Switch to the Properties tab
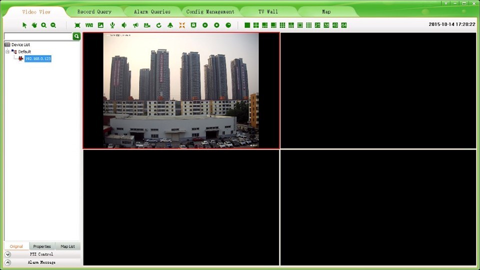The height and width of the screenshot is (270, 480). coord(42,246)
